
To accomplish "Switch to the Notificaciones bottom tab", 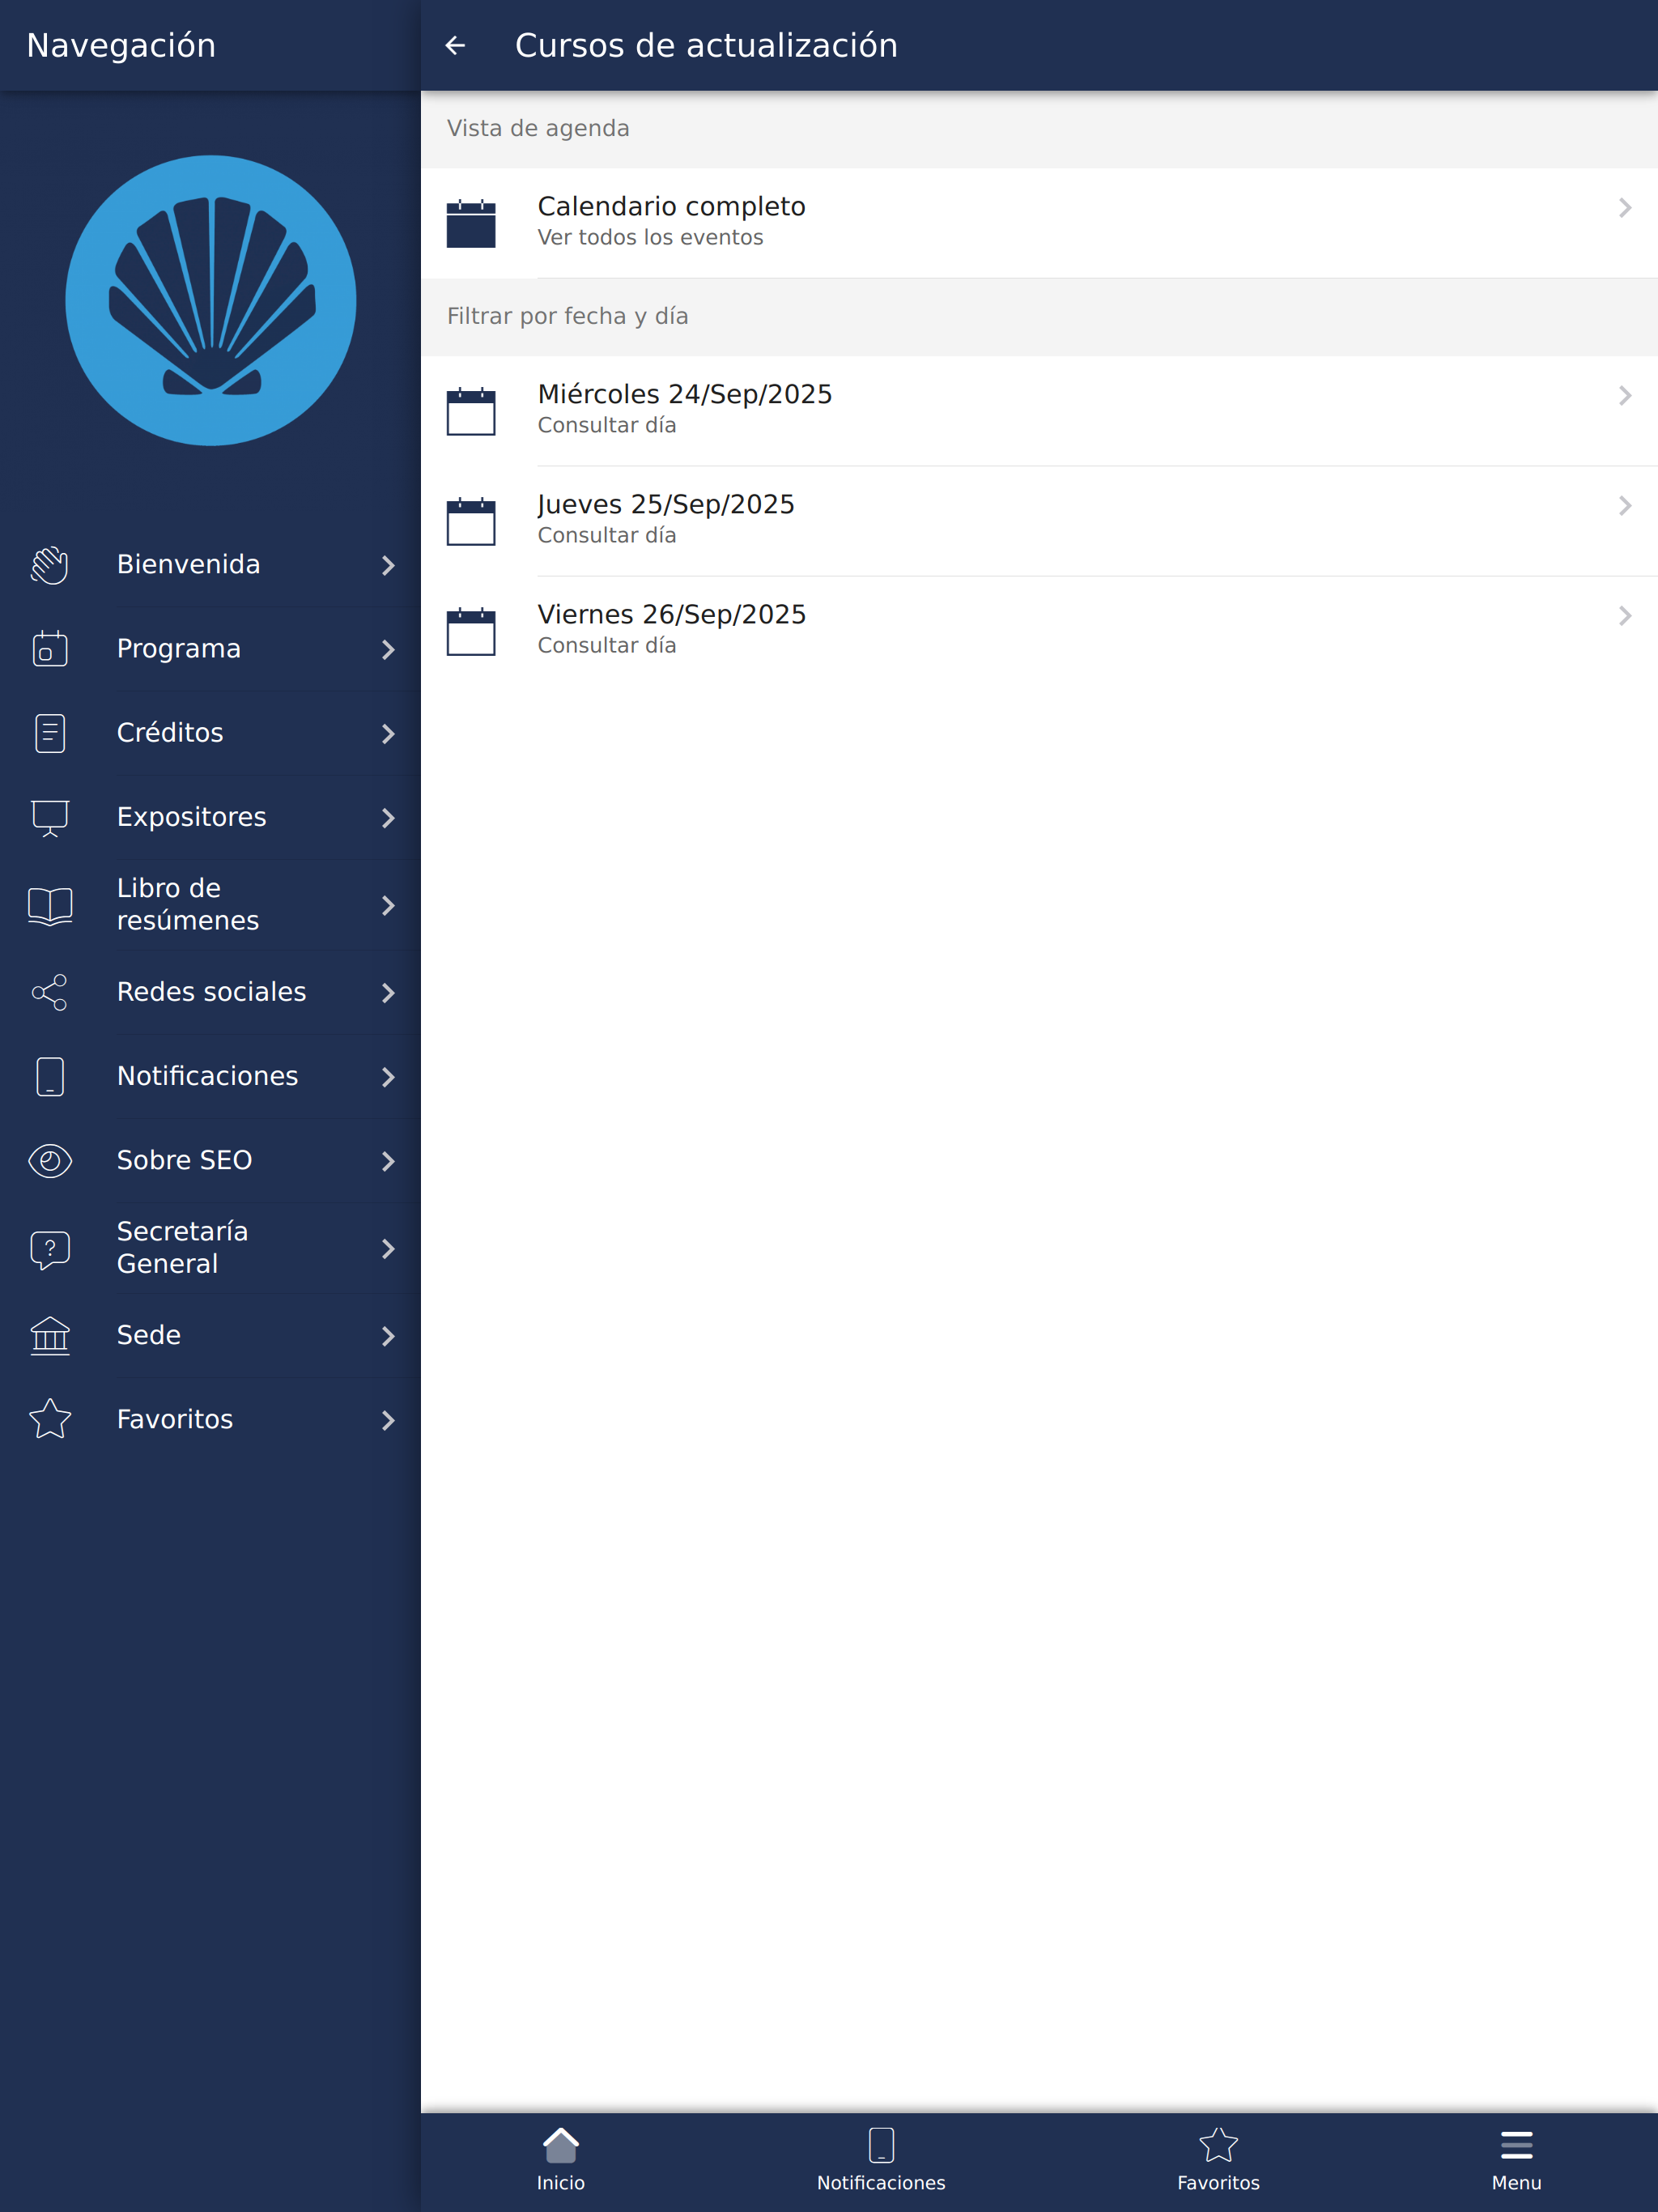I will tap(881, 2160).
